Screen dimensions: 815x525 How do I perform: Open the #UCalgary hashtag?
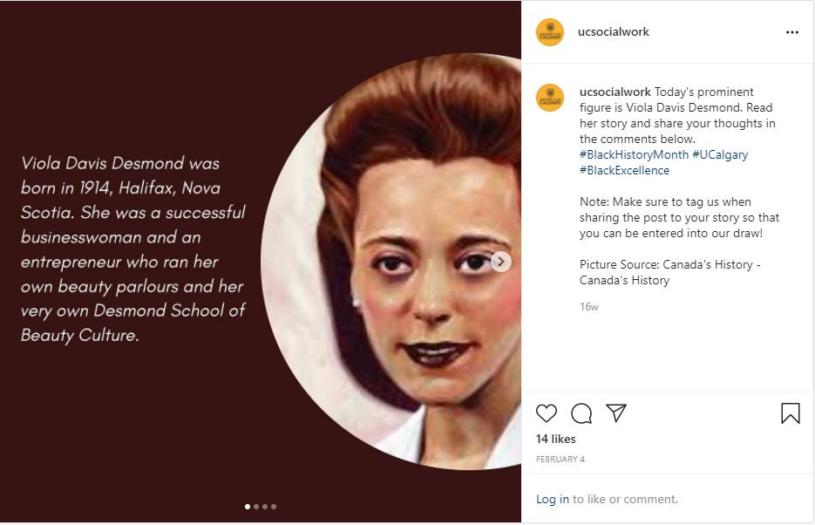[x=720, y=154]
